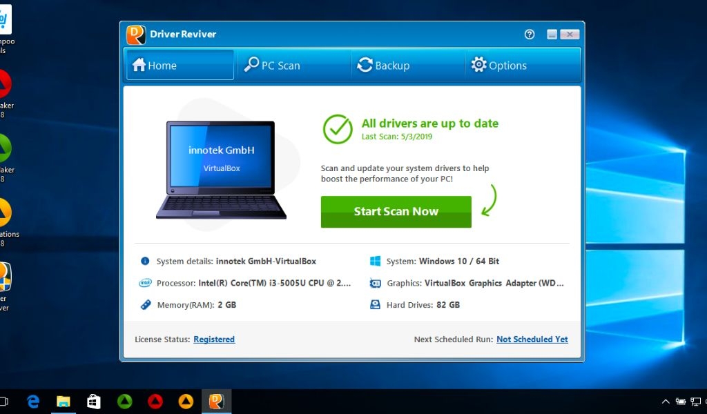Click the info icon beside System details

144,261
